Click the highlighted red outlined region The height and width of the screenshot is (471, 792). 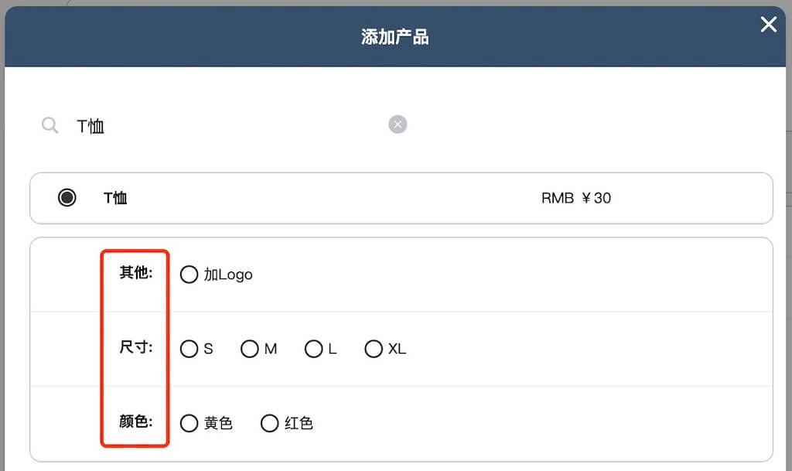pyautogui.click(x=134, y=347)
